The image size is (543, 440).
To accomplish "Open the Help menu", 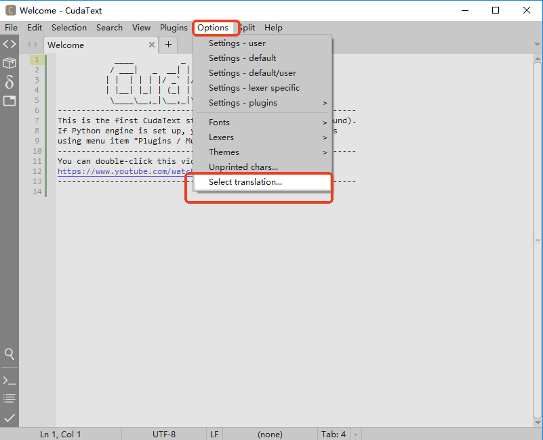I will click(273, 28).
